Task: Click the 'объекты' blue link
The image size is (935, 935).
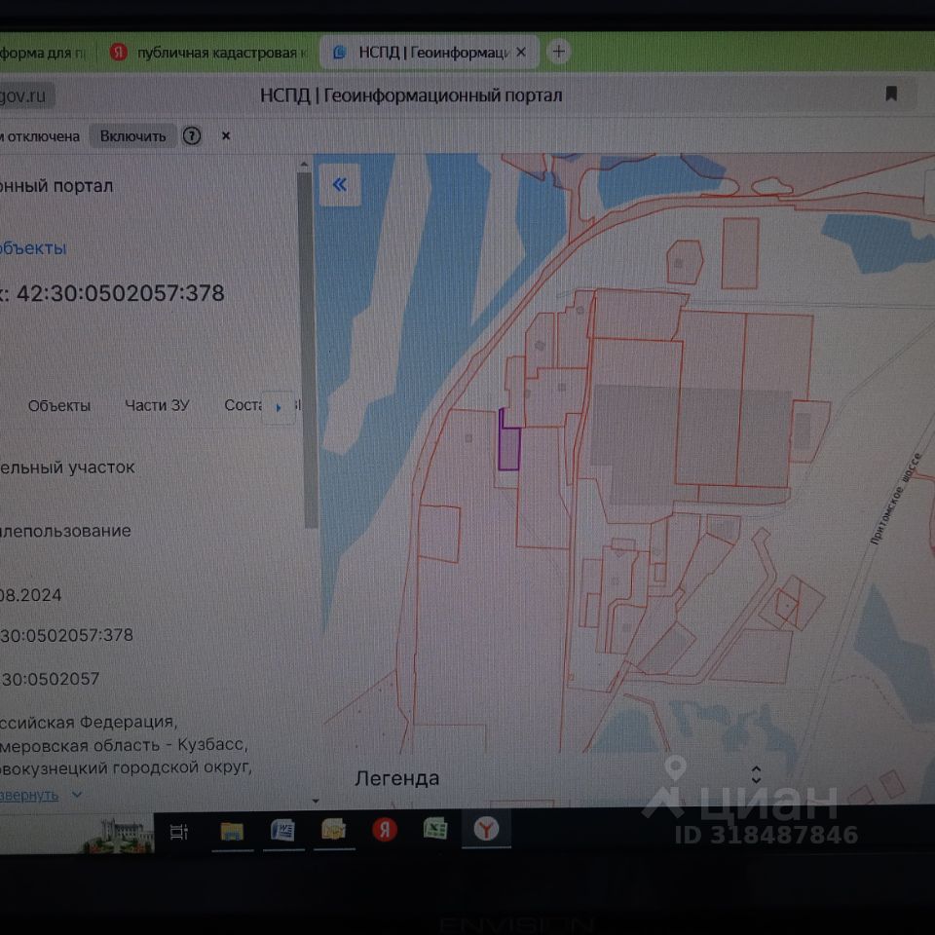Action: 33,248
